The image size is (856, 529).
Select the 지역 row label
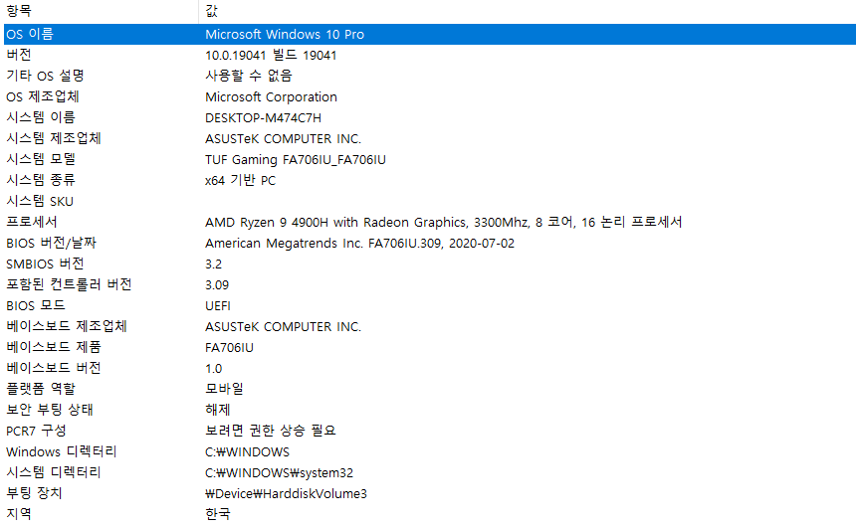tap(19, 514)
